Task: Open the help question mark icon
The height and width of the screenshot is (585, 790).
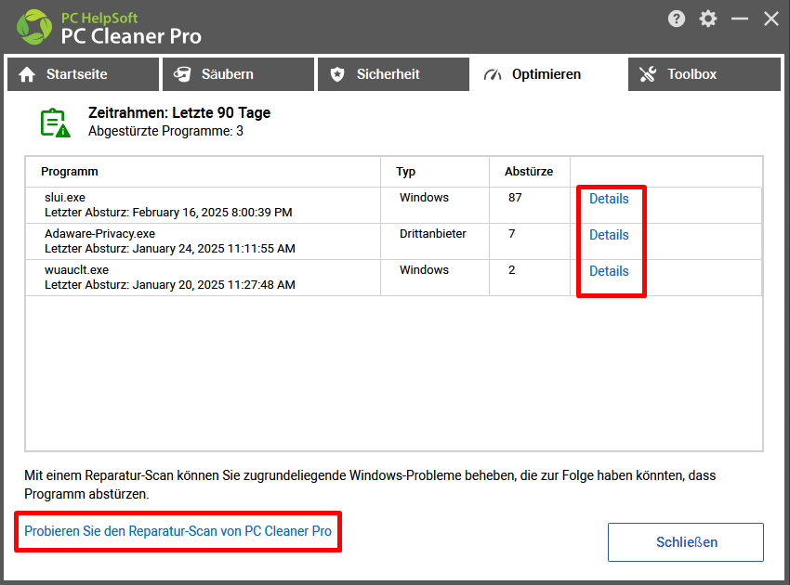Action: click(677, 19)
